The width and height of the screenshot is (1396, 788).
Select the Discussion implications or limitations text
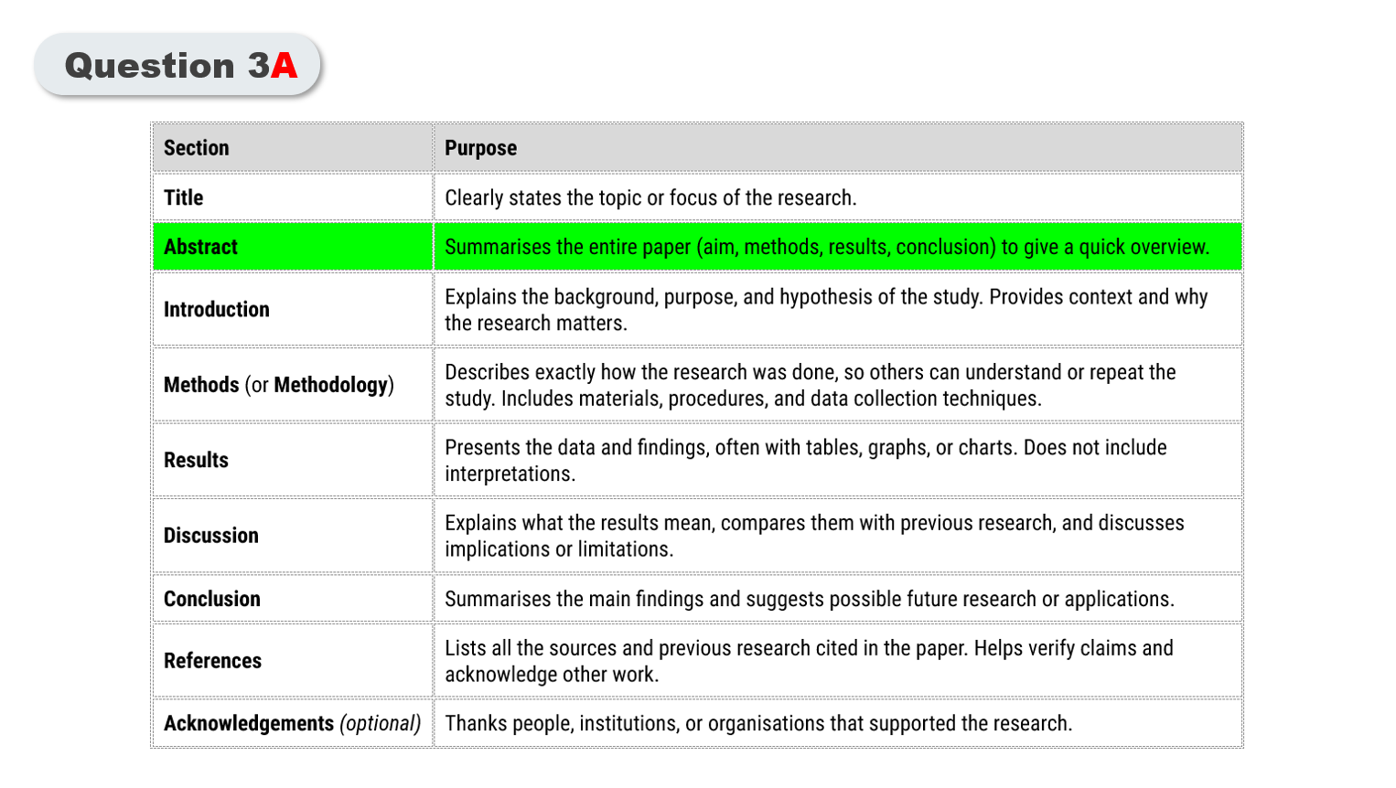pyautogui.click(x=814, y=536)
